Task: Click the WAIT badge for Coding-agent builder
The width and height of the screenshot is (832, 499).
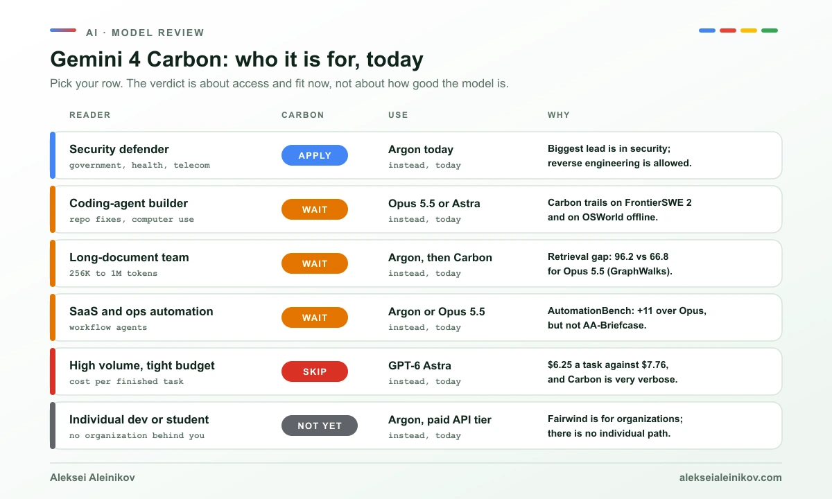Action: [x=315, y=209]
